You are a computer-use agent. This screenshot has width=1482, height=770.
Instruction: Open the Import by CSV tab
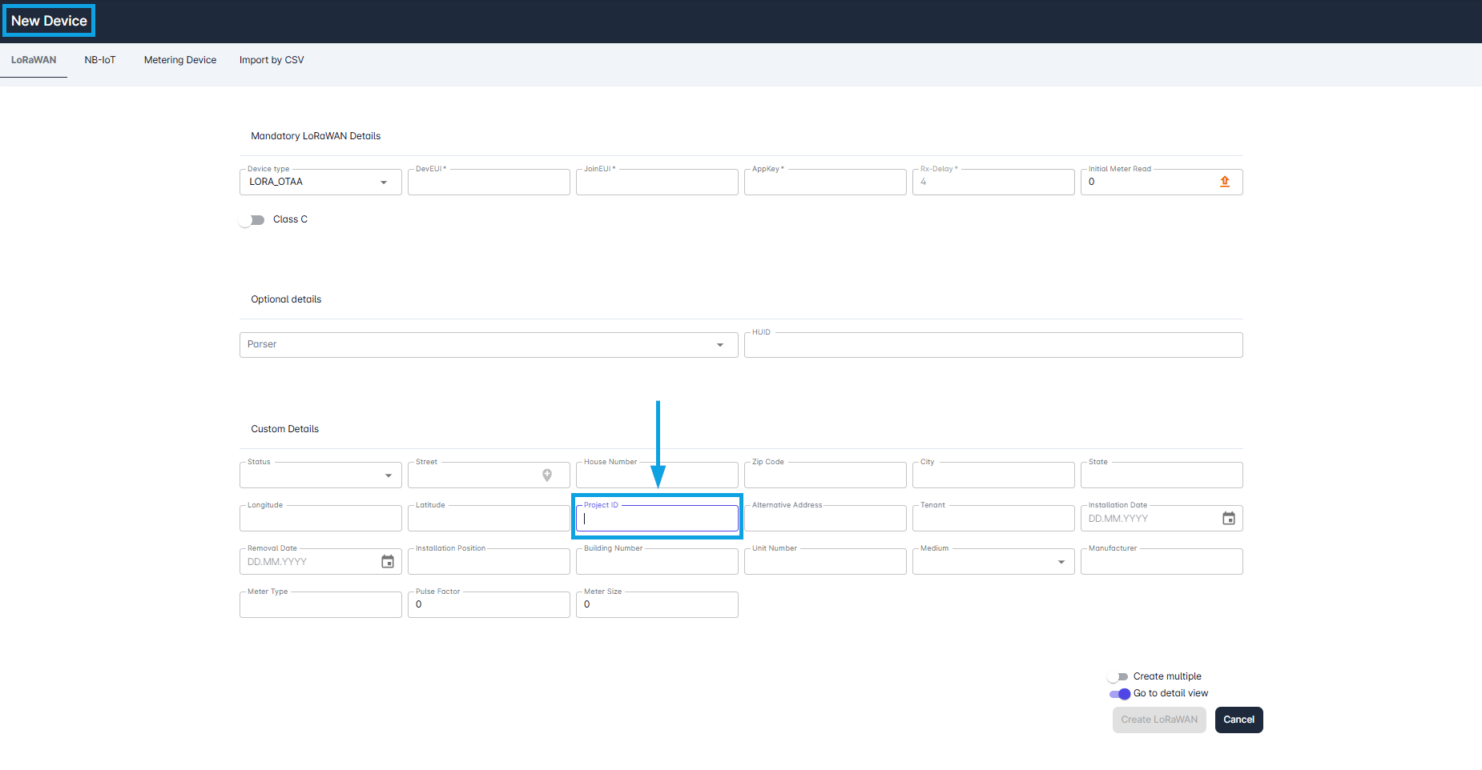tap(271, 59)
